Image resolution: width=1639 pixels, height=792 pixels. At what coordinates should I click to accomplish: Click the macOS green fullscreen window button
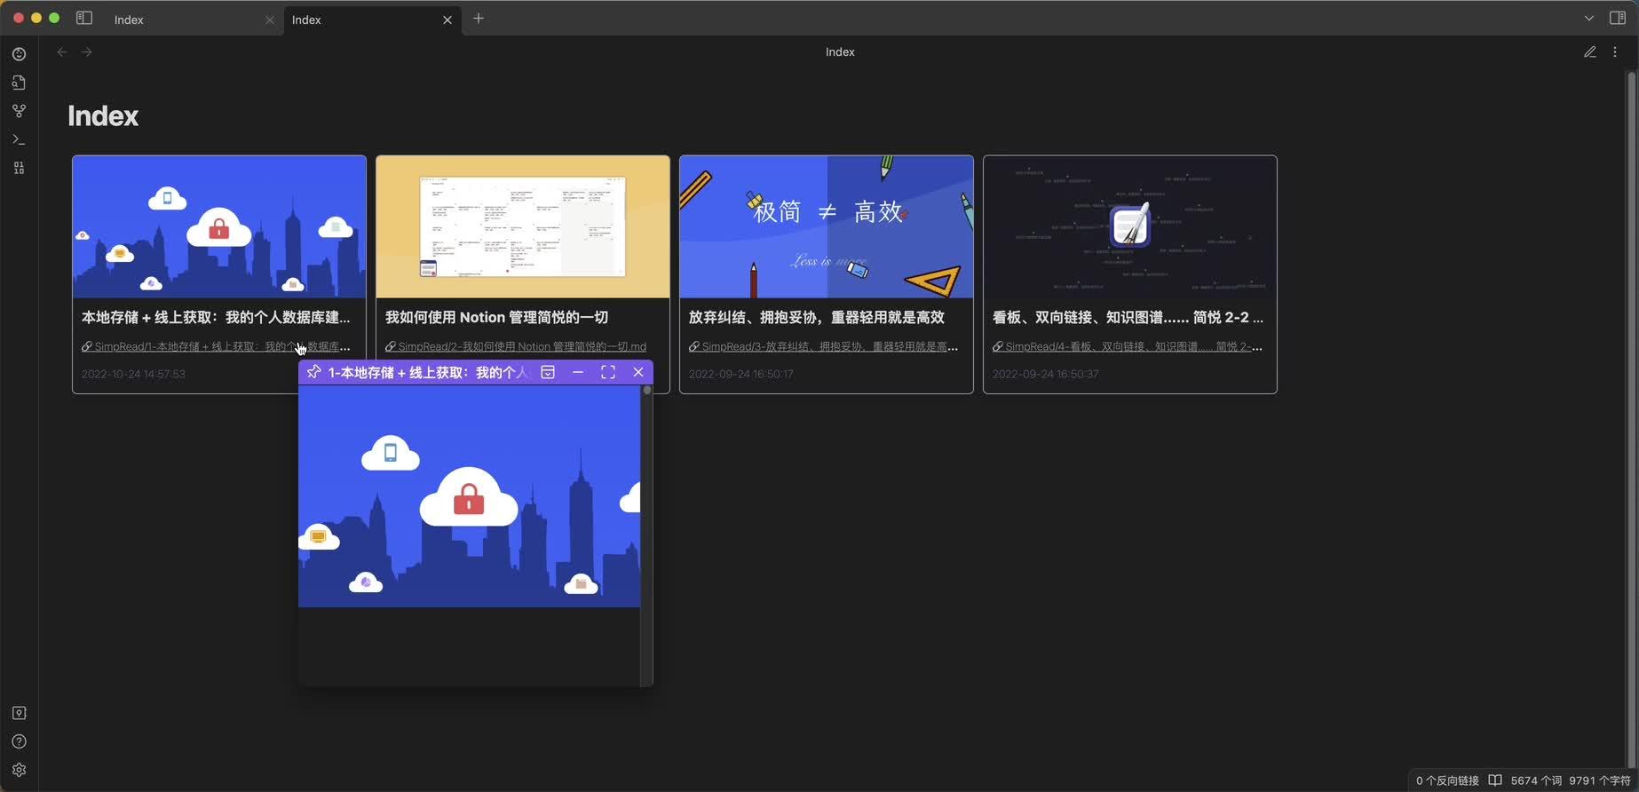54,18
